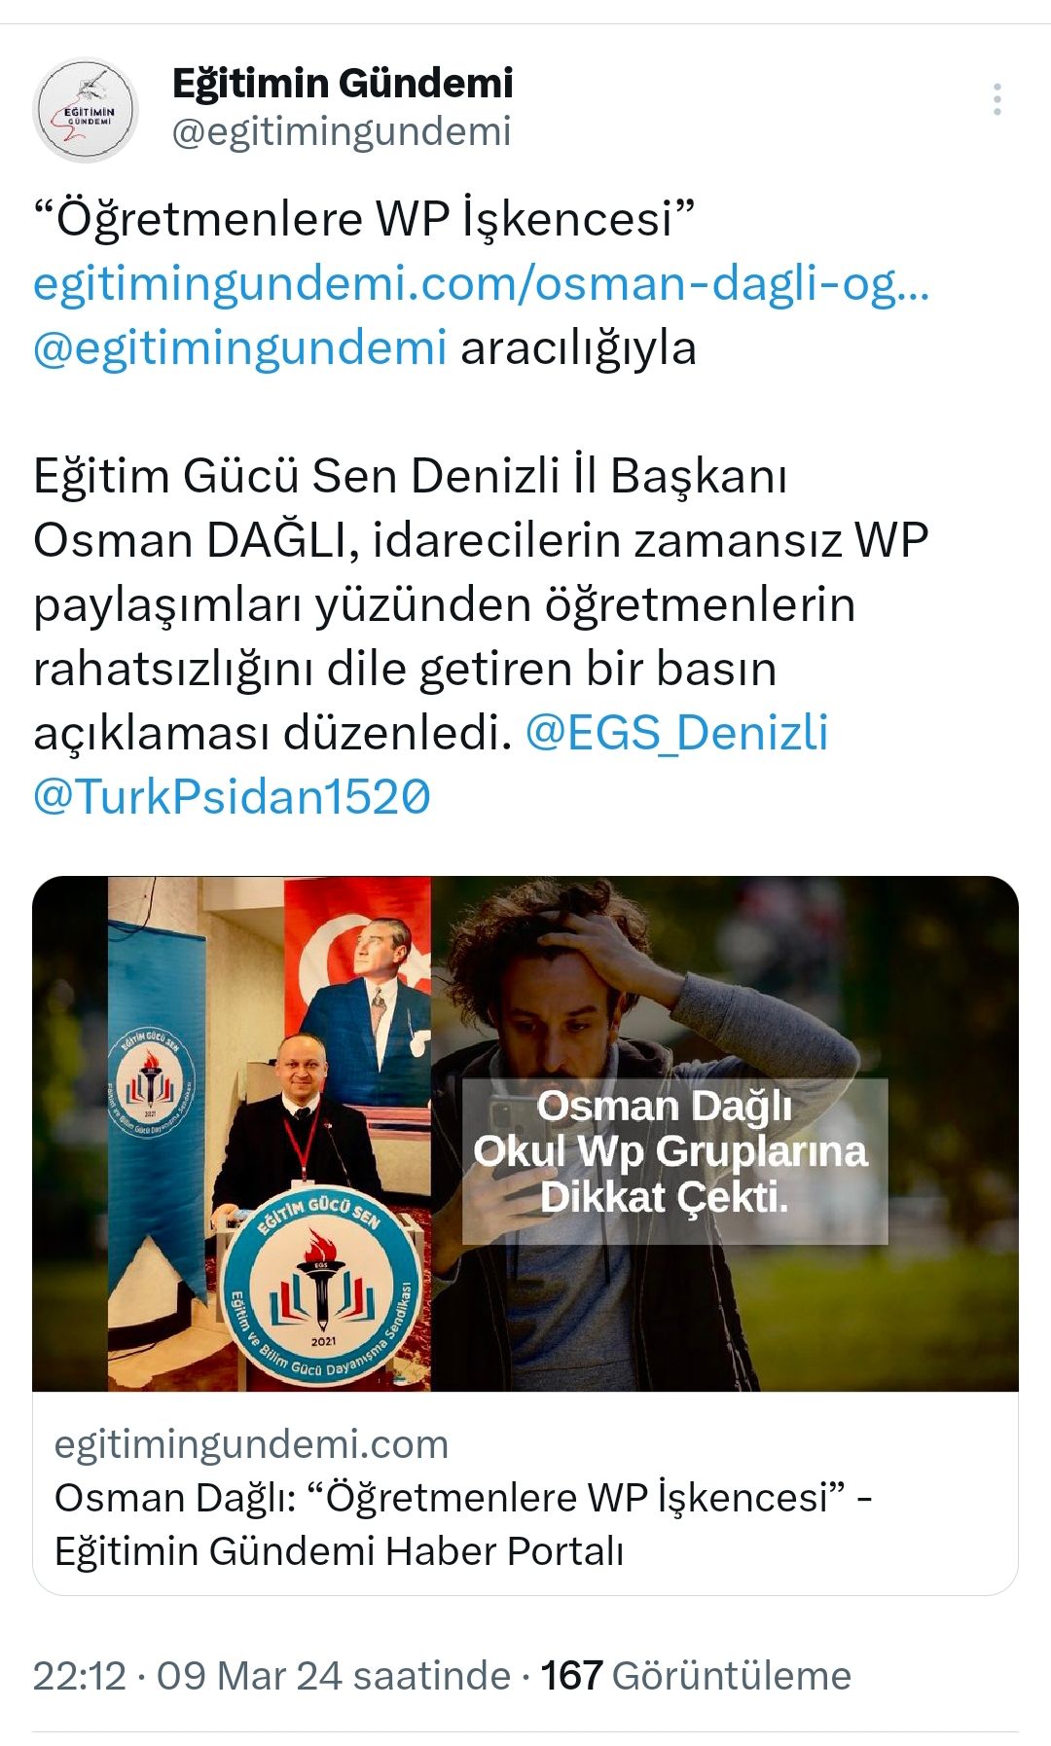Open the @TurkPsidan1520 mention
Screen dimensions: 1051x1746
click(233, 796)
